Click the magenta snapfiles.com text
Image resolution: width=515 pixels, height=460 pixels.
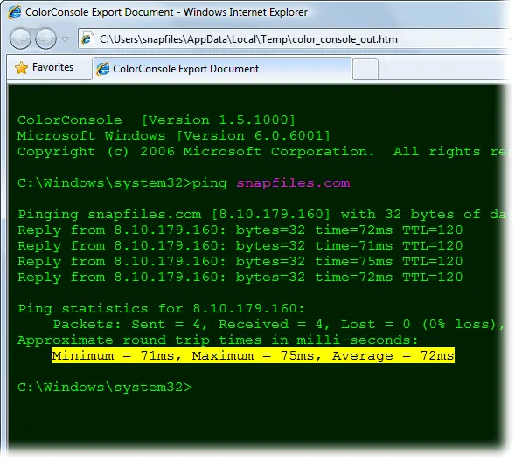coord(293,183)
